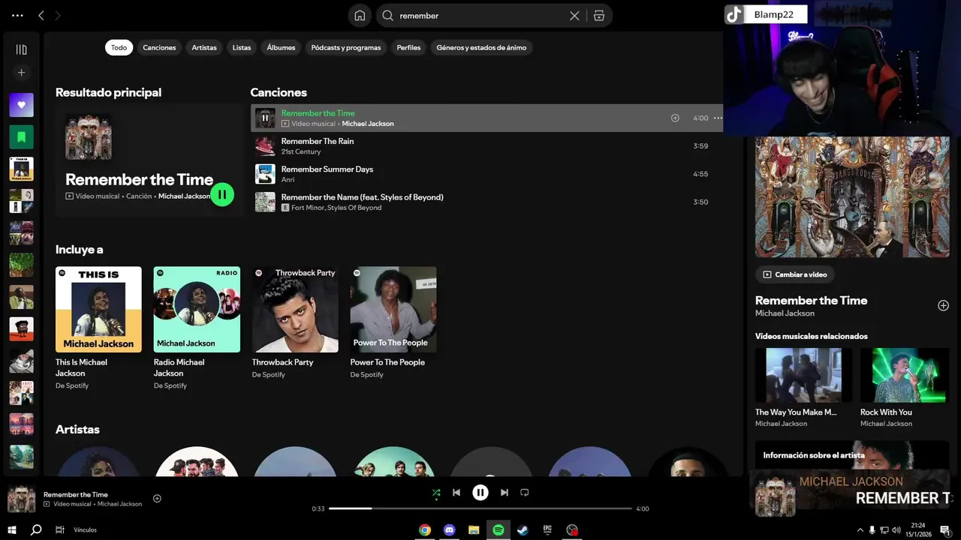
Task: Open Remember The Rain song row
Action: [487, 145]
